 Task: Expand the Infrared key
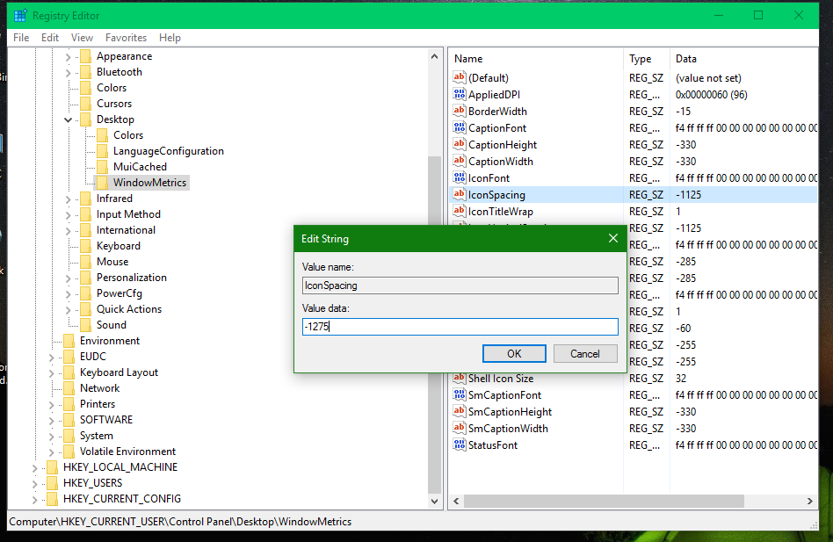point(68,198)
